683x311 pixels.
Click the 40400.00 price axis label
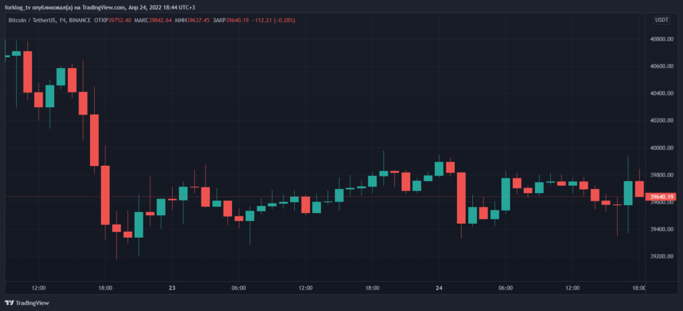point(661,94)
